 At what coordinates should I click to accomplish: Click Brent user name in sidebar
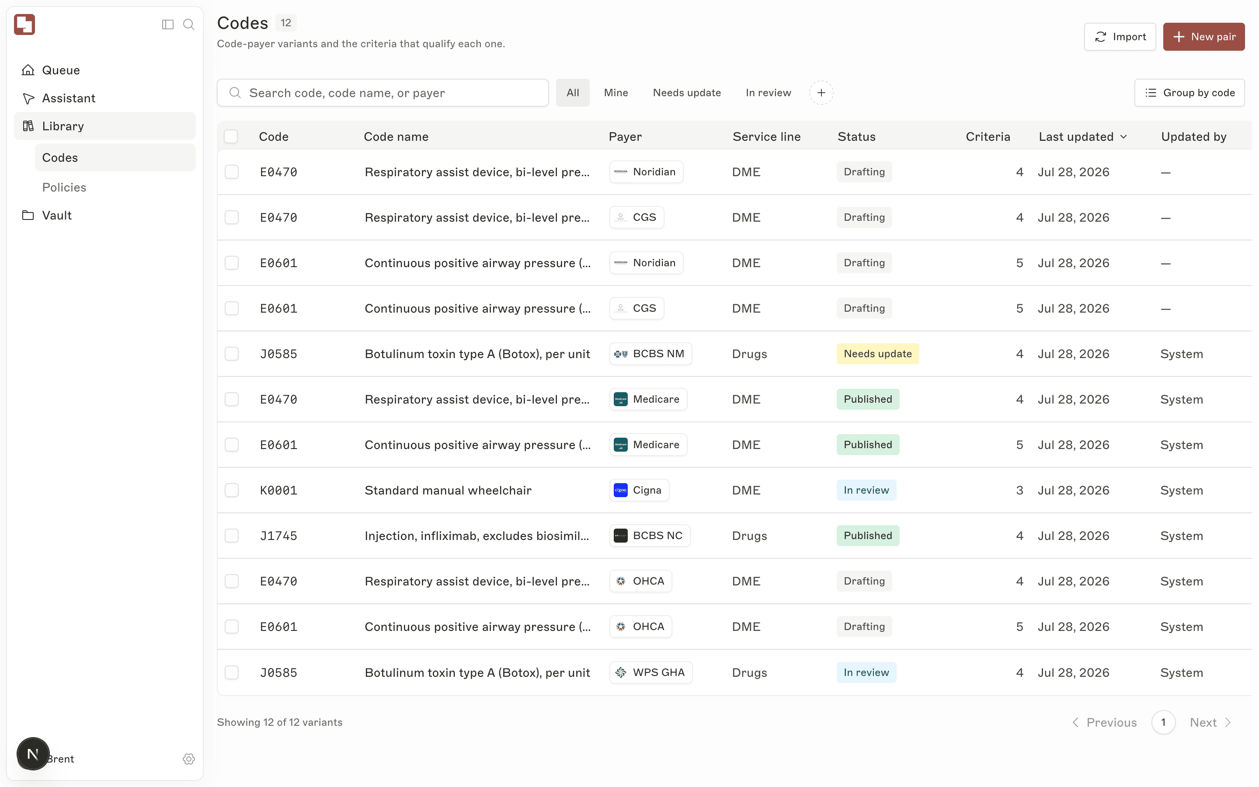click(x=61, y=759)
